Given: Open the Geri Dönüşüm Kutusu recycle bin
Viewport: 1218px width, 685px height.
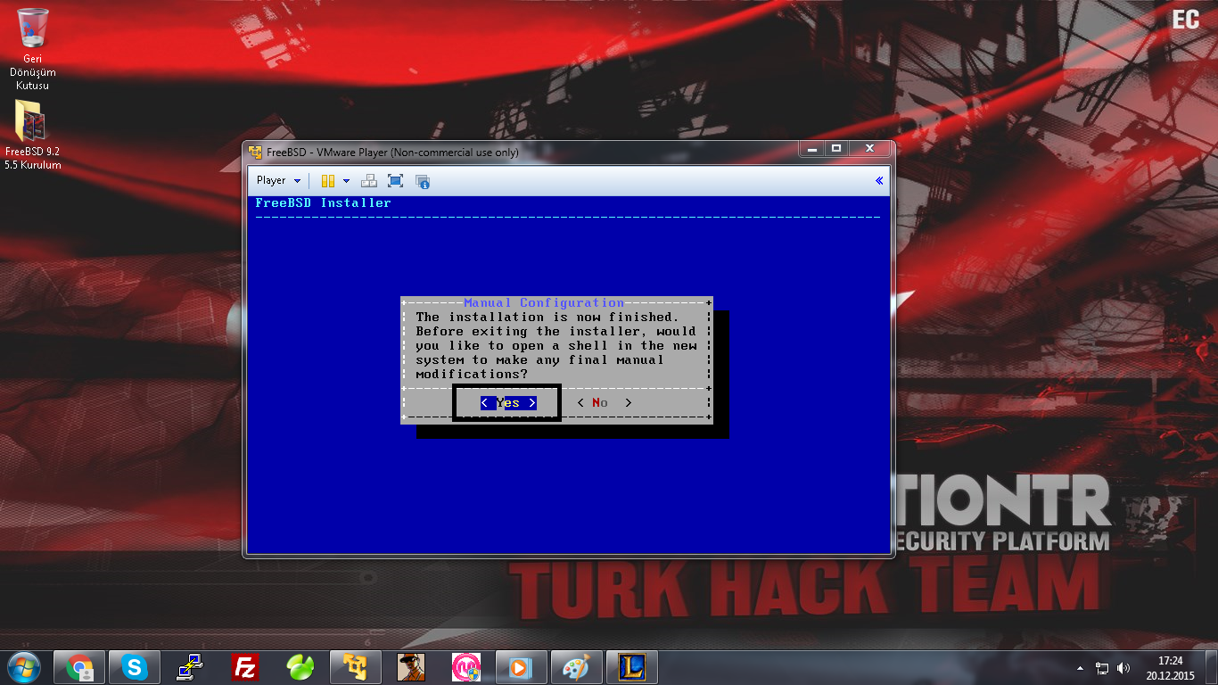Looking at the screenshot, I should [x=33, y=49].
